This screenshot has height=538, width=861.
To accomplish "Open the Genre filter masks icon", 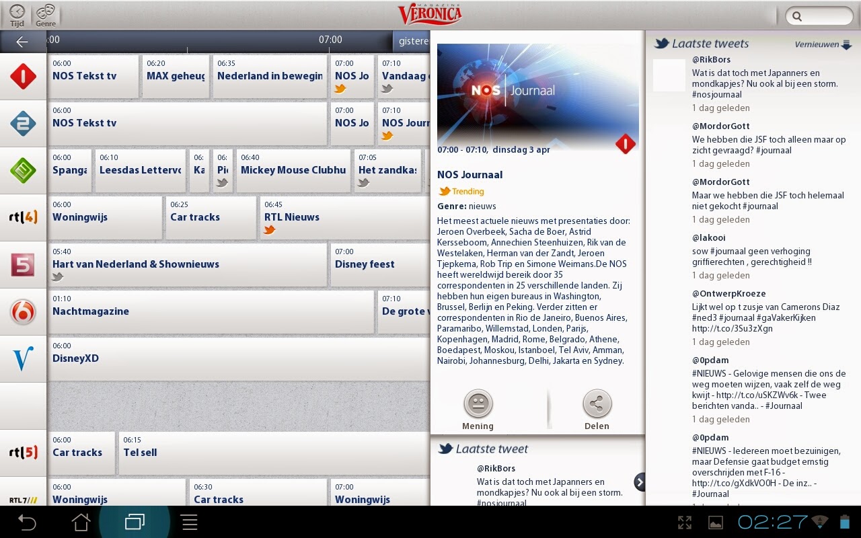I will pyautogui.click(x=46, y=15).
